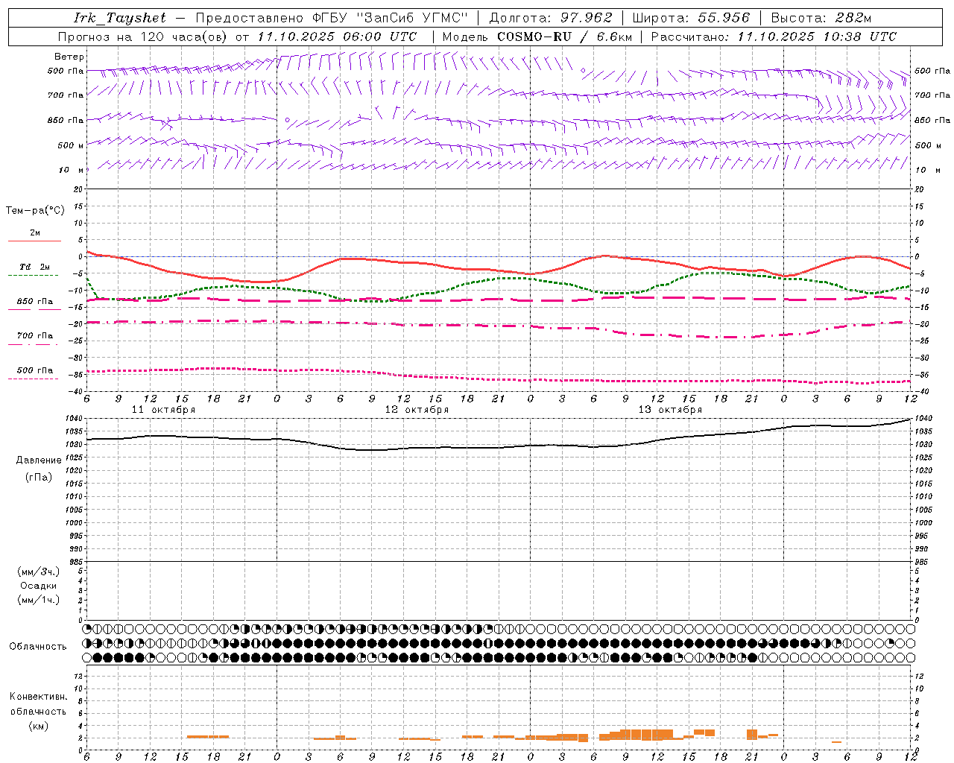Click the 'Облачность' row label
Viewport: 954px width, 763px height.
(38, 647)
